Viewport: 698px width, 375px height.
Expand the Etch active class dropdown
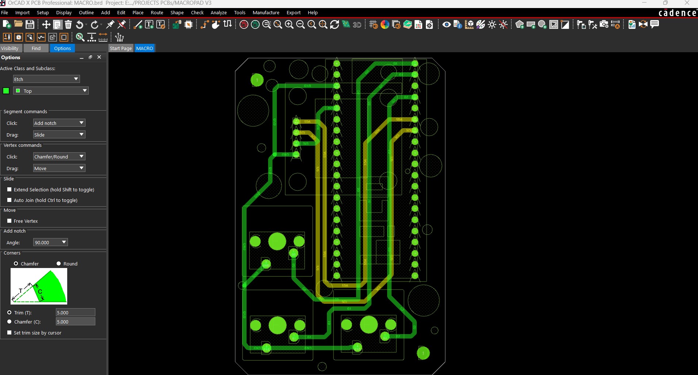(46, 79)
